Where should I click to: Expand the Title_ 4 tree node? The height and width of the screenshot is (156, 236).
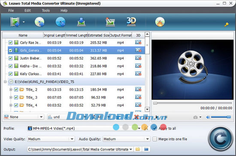tap(11, 105)
